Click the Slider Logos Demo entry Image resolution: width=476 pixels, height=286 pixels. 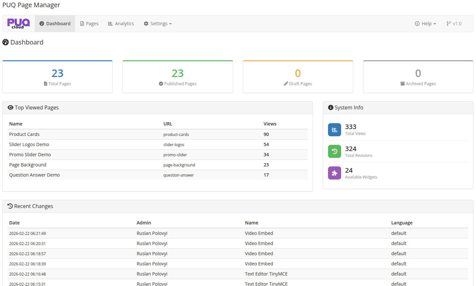tap(29, 144)
